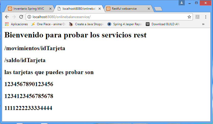This screenshot has height=124, width=213.
Task: Close the Inventario Spring MVC tab
Action: (50, 9)
